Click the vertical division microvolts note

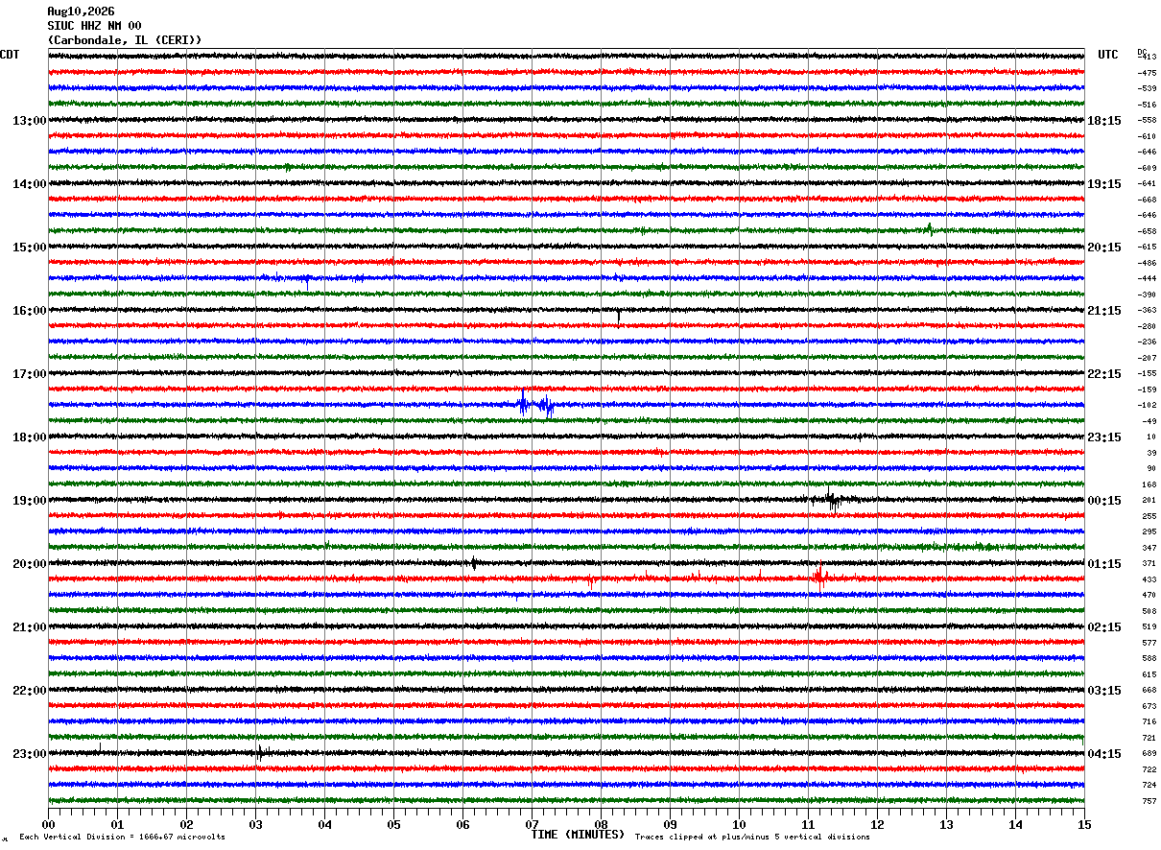point(122,837)
